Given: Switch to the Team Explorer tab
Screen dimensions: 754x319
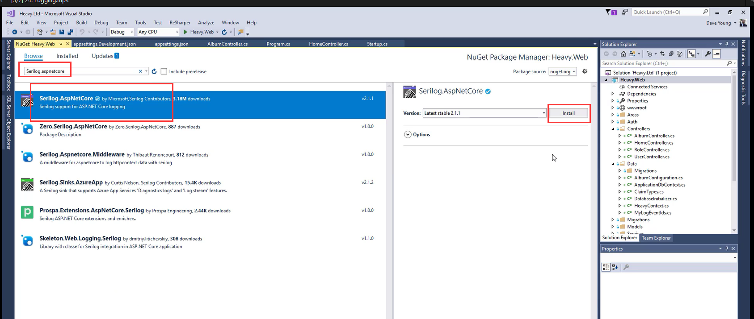Looking at the screenshot, I should click(656, 238).
